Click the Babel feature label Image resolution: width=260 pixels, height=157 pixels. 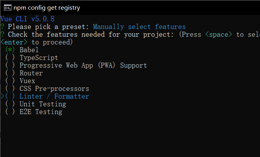[x=29, y=50]
